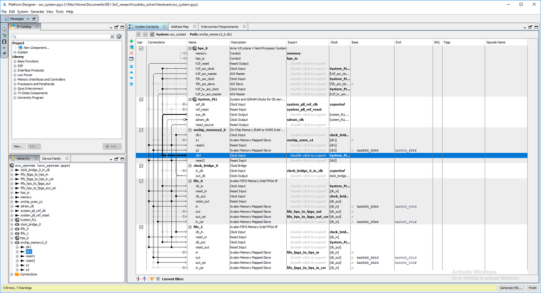Screen dimensions: 541x293
Task: Expand Memory Interfaces and Controllers library node
Action: pos(15,80)
